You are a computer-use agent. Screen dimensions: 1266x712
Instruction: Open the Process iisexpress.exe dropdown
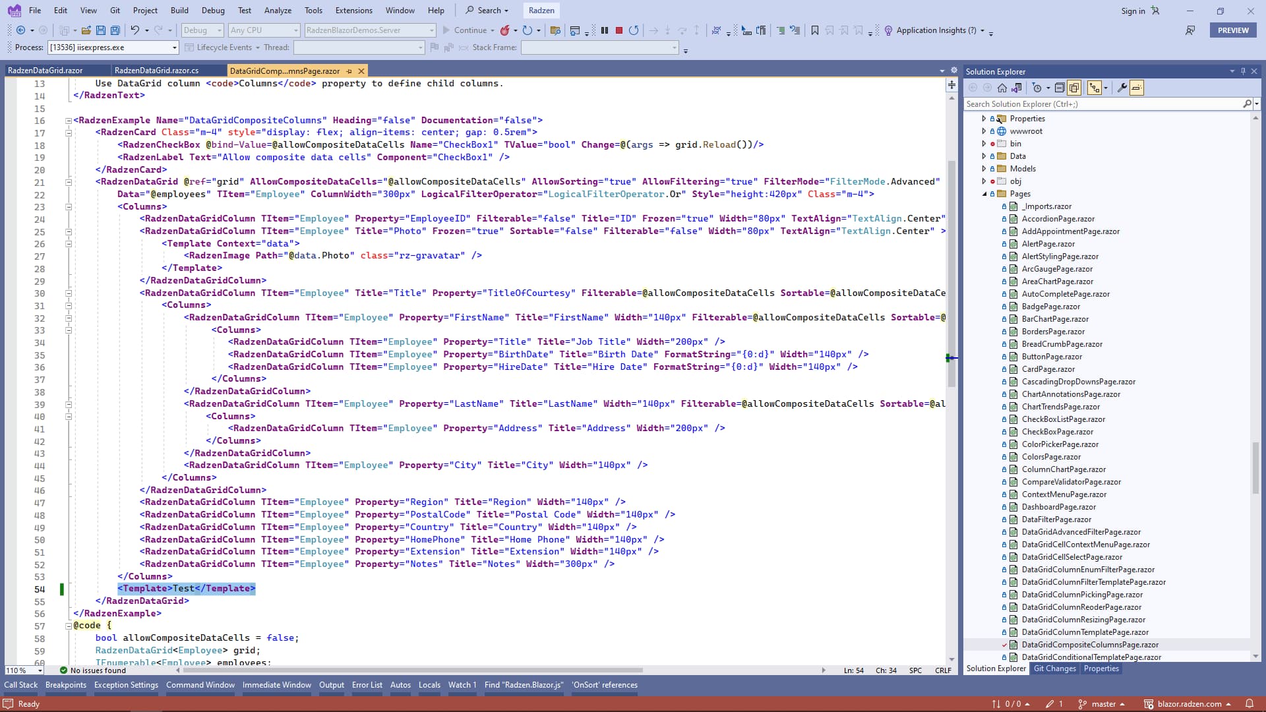(175, 47)
